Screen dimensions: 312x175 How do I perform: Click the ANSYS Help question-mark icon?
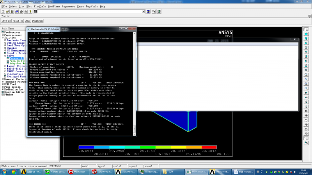click(x=30, y=12)
